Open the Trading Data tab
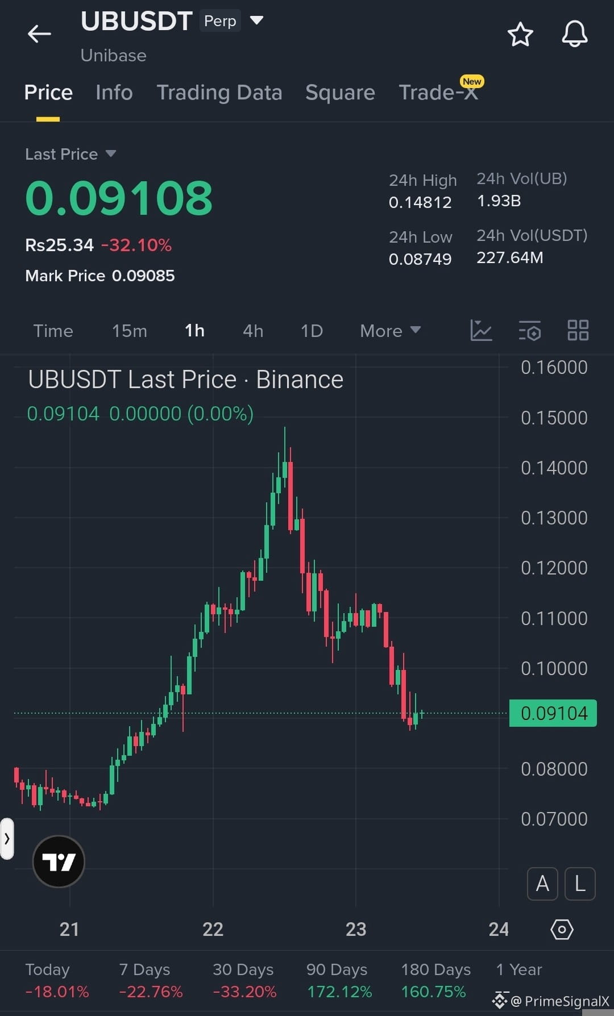Viewport: 614px width, 1016px height. point(219,92)
